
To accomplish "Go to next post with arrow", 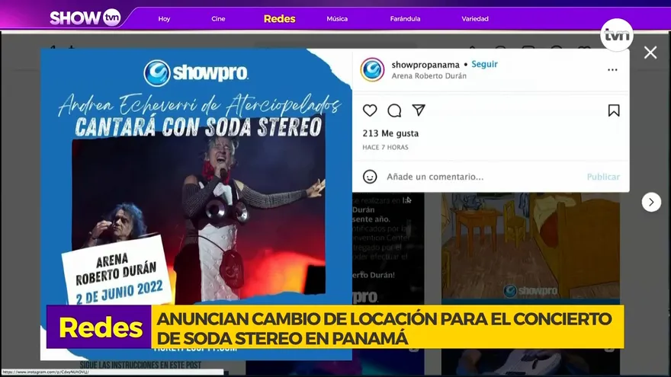I will [651, 202].
